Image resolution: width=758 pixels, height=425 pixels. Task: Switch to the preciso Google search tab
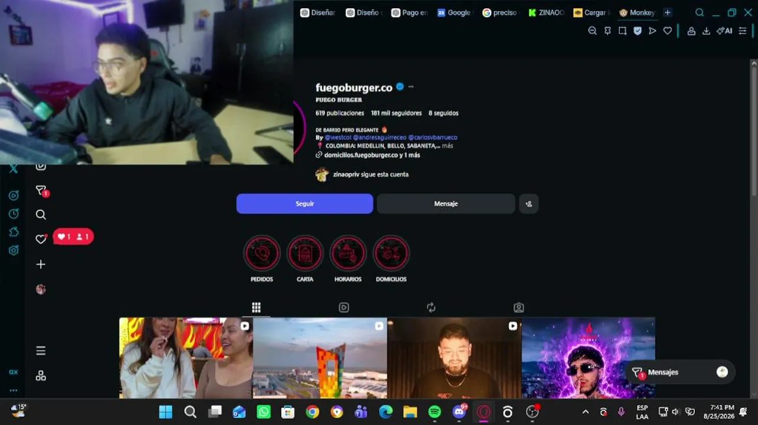(499, 12)
